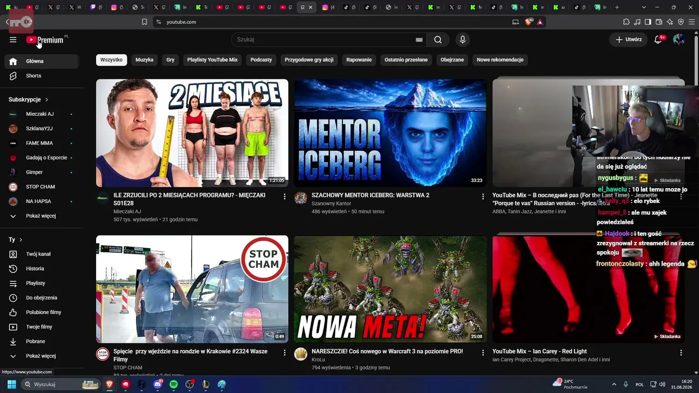Image resolution: width=699 pixels, height=393 pixels.
Task: Open the Mentor Iceberg video thumbnail
Action: pos(390,133)
